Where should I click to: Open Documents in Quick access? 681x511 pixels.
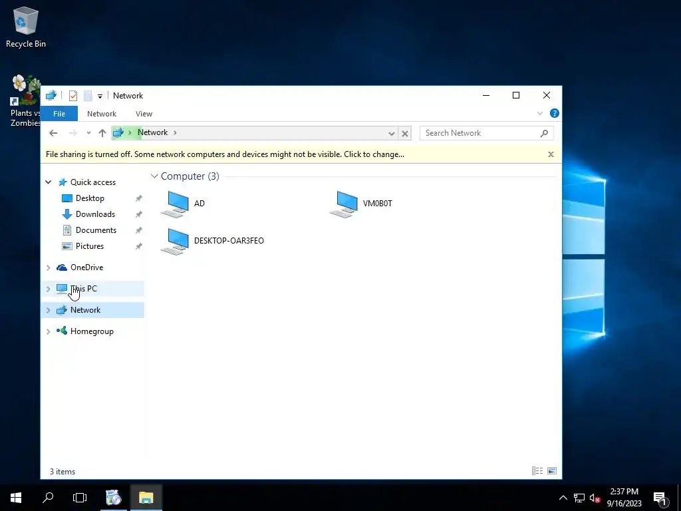96,230
